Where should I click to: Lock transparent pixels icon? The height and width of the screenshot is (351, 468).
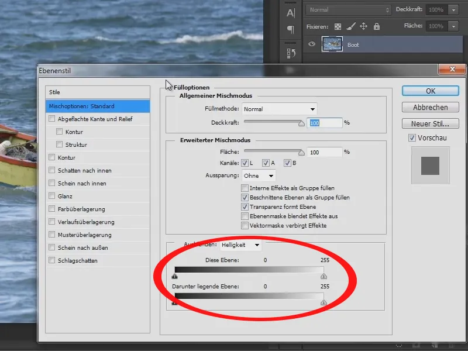point(338,26)
